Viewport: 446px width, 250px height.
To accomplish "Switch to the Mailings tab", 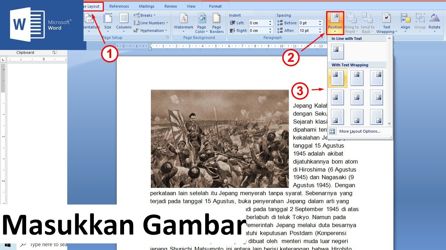I will pos(147,6).
